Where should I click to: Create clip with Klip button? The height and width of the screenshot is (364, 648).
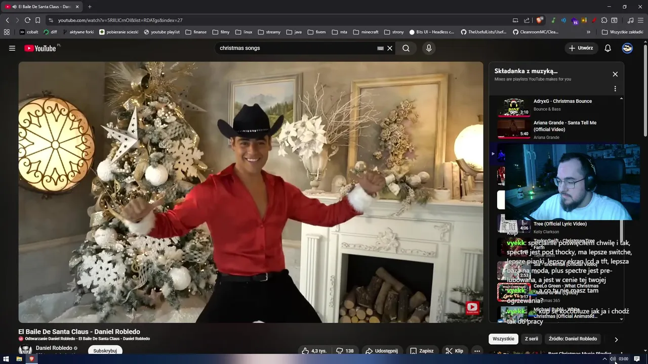pos(454,351)
